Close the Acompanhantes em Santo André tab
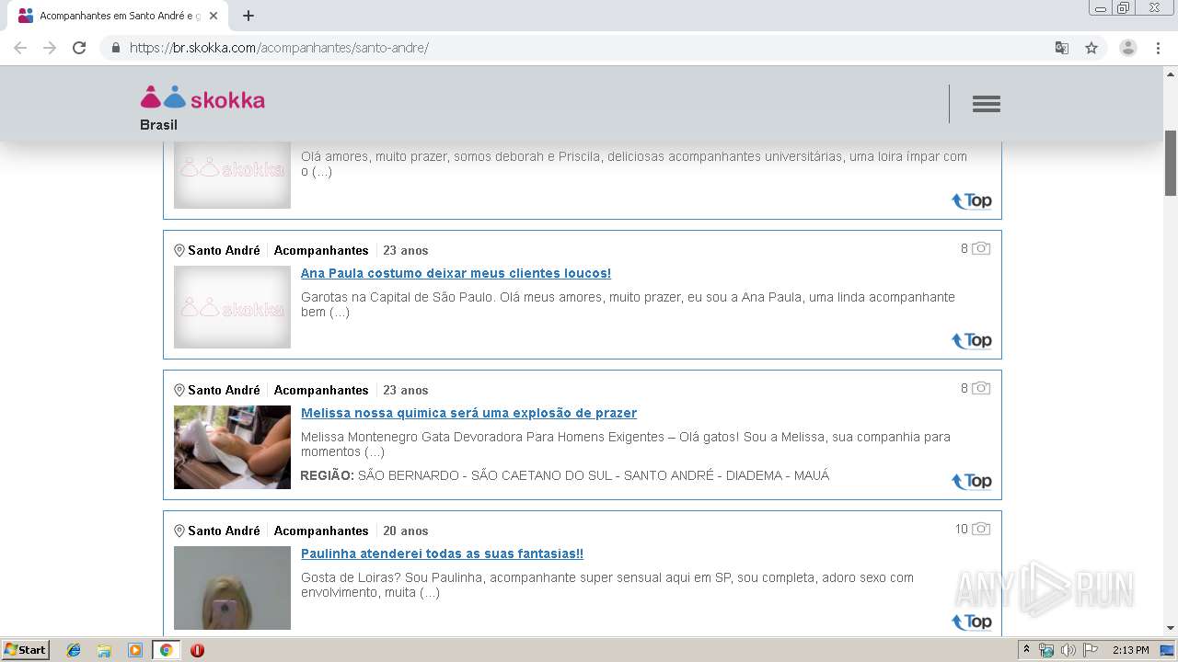Viewport: 1178px width, 662px height. pyautogui.click(x=214, y=16)
